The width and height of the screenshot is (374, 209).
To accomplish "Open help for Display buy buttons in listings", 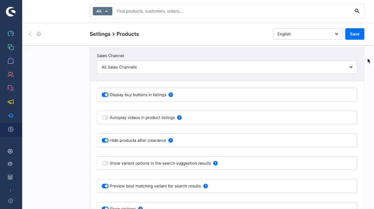I will tap(171, 95).
